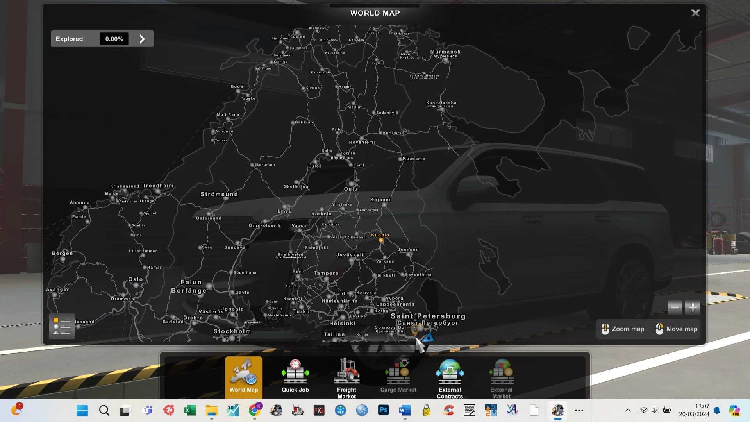
Task: Open Excel from the taskbar
Action: (x=190, y=410)
